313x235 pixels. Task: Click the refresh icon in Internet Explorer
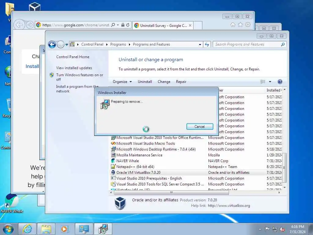point(128,25)
